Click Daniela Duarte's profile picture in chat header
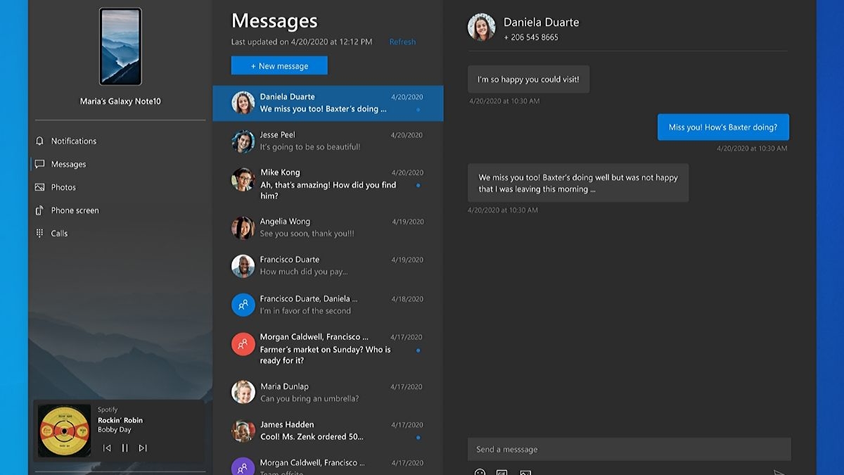 pyautogui.click(x=481, y=27)
